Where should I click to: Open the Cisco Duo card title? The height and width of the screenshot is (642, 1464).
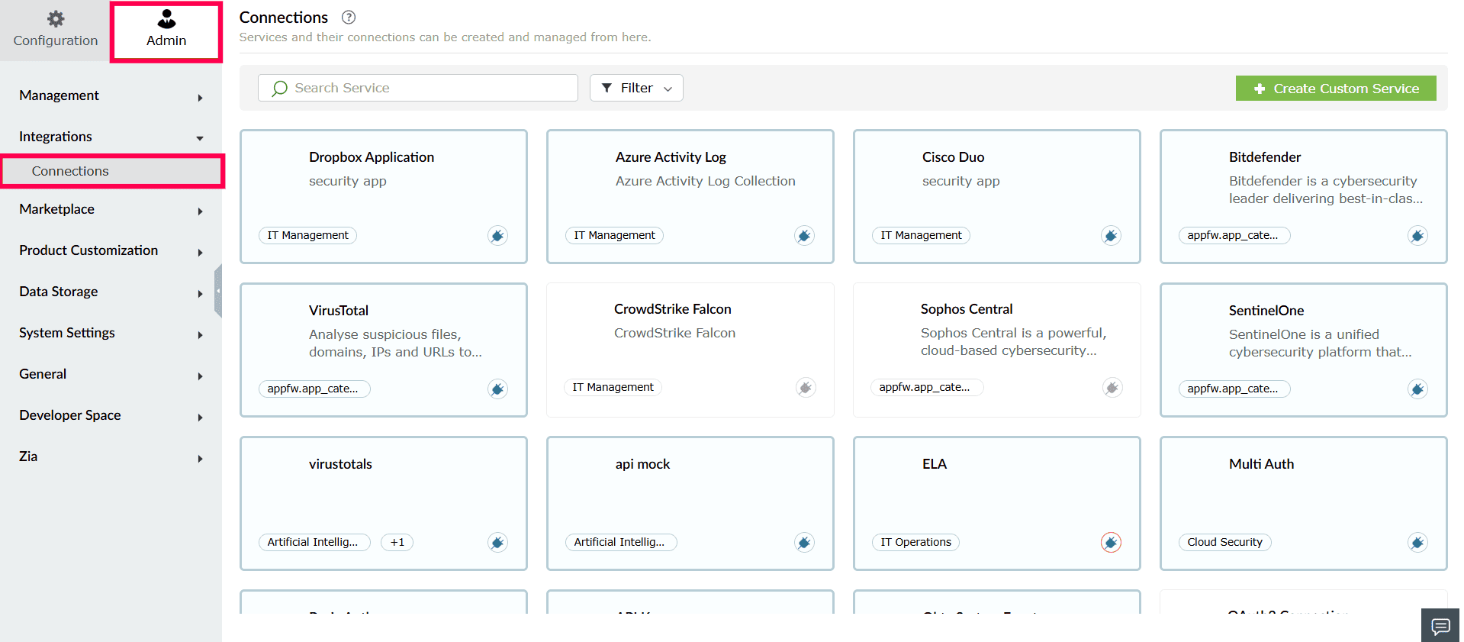[953, 157]
